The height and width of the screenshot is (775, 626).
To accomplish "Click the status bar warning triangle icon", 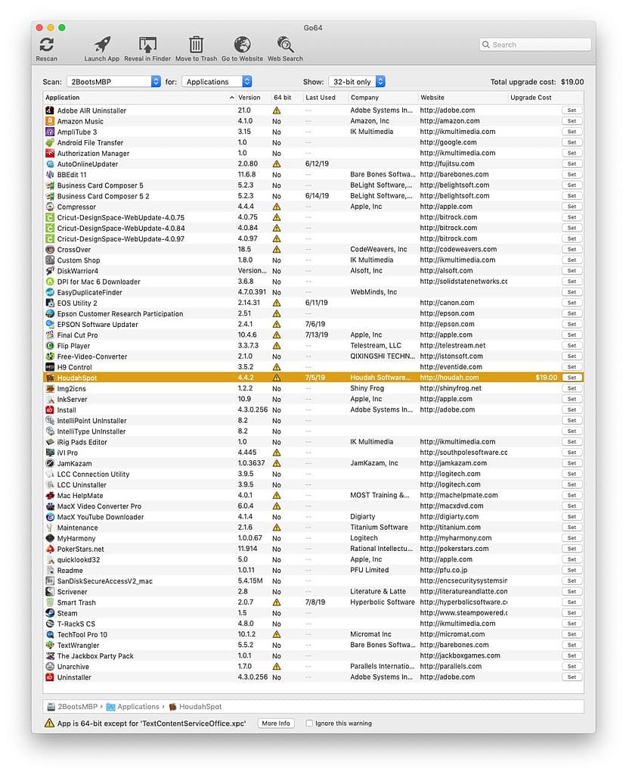I will 49,723.
